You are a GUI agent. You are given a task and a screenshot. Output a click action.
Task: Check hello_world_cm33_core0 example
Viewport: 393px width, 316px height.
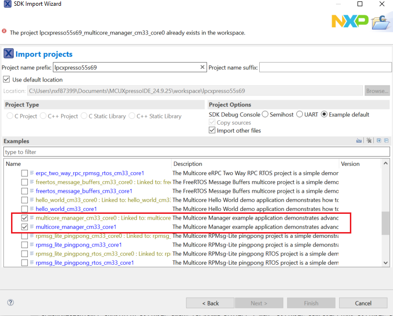coord(24,200)
